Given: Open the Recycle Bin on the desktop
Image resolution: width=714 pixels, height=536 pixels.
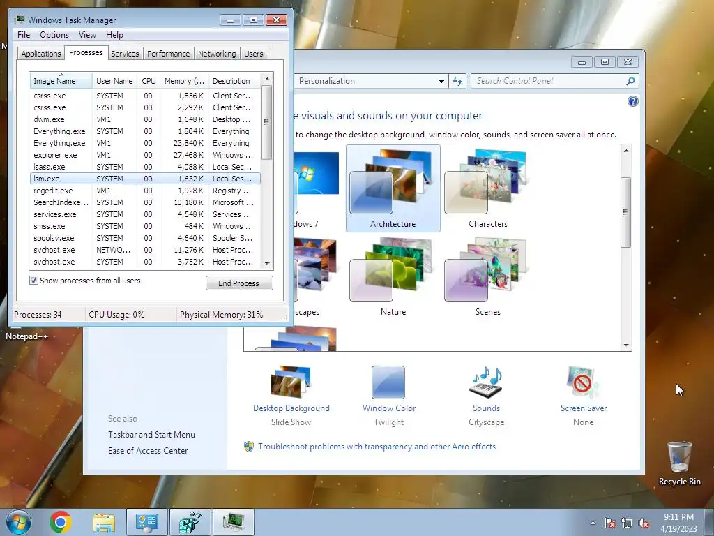Looking at the screenshot, I should click(679, 463).
